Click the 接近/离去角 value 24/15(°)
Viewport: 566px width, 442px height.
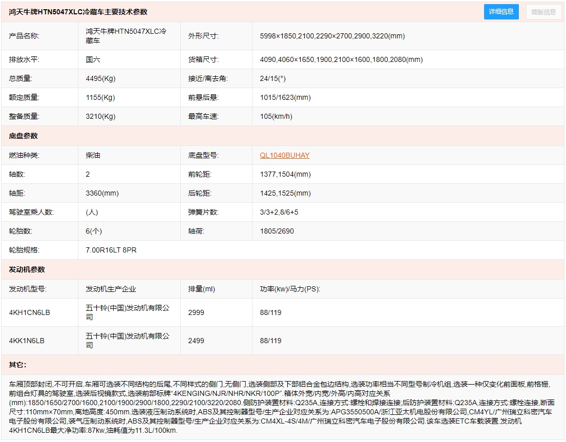(x=272, y=78)
